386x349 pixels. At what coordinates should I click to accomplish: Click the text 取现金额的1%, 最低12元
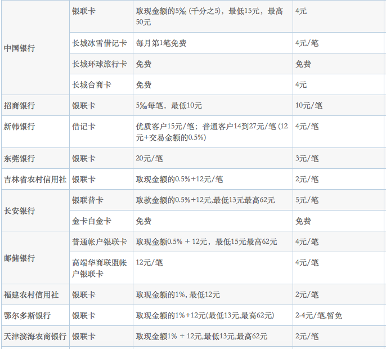pyautogui.click(x=178, y=295)
